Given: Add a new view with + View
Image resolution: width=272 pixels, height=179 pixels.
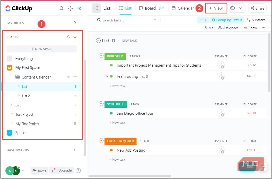Looking at the screenshot, I should click(x=216, y=8).
